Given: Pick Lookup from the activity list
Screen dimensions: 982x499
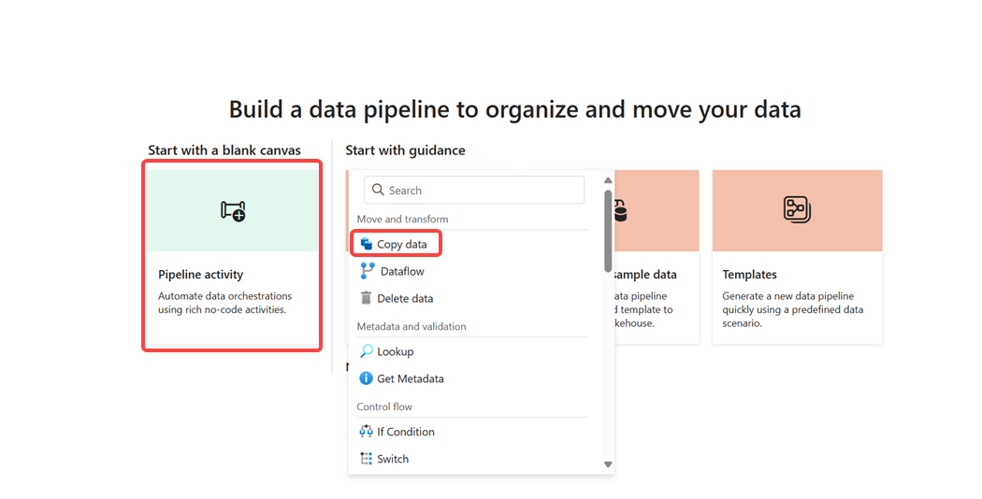Looking at the screenshot, I should click(x=395, y=352).
